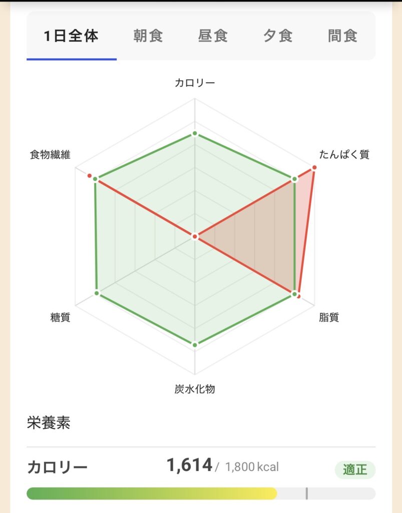Click the 1,614 calorie value
Image resolution: width=402 pixels, height=513 pixels.
189,465
